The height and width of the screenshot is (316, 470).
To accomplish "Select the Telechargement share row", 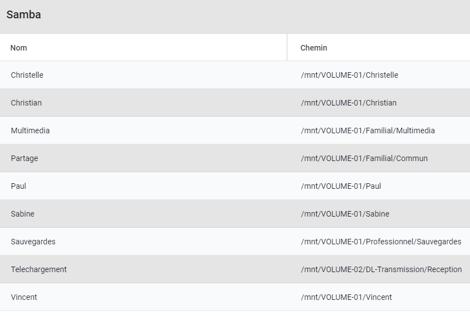I will tap(235, 269).
